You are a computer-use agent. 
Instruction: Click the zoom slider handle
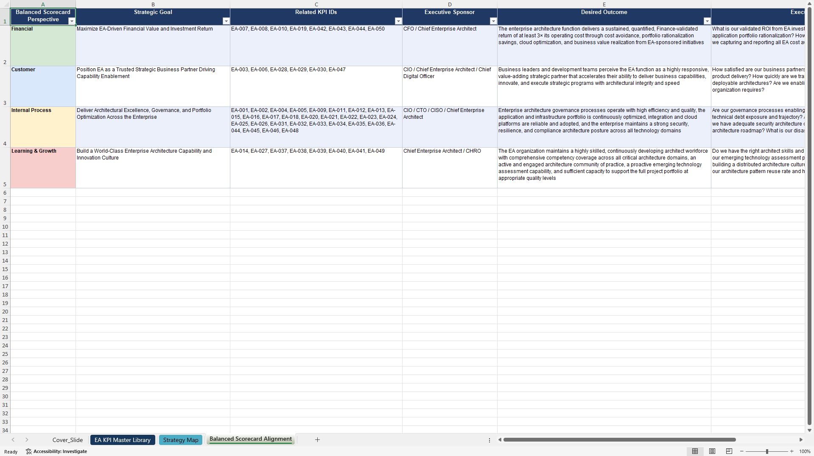(x=767, y=451)
